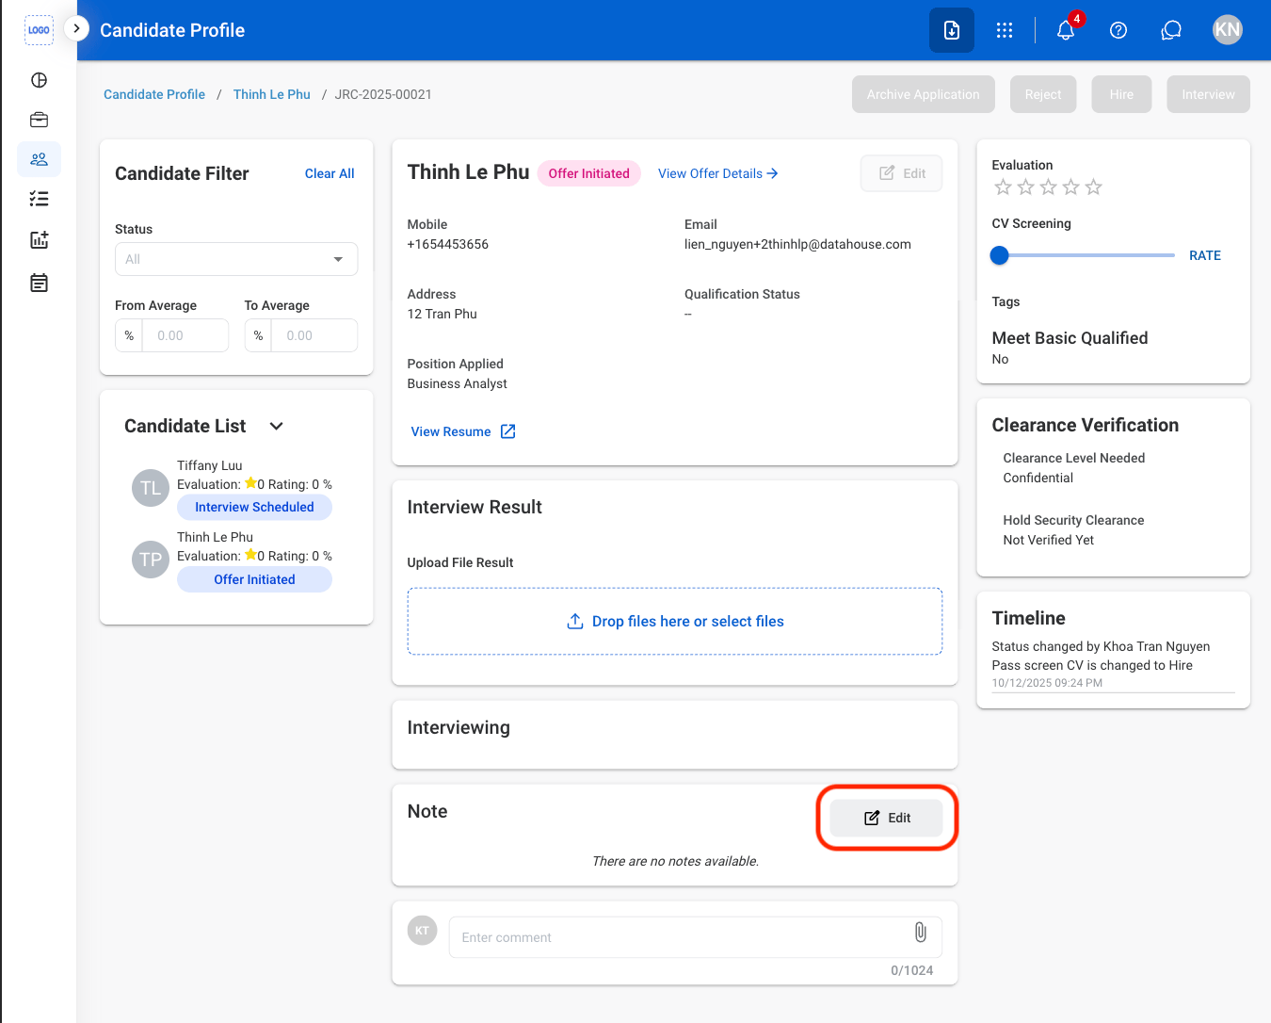
Task: Open the View Resume link
Action: pyautogui.click(x=451, y=431)
